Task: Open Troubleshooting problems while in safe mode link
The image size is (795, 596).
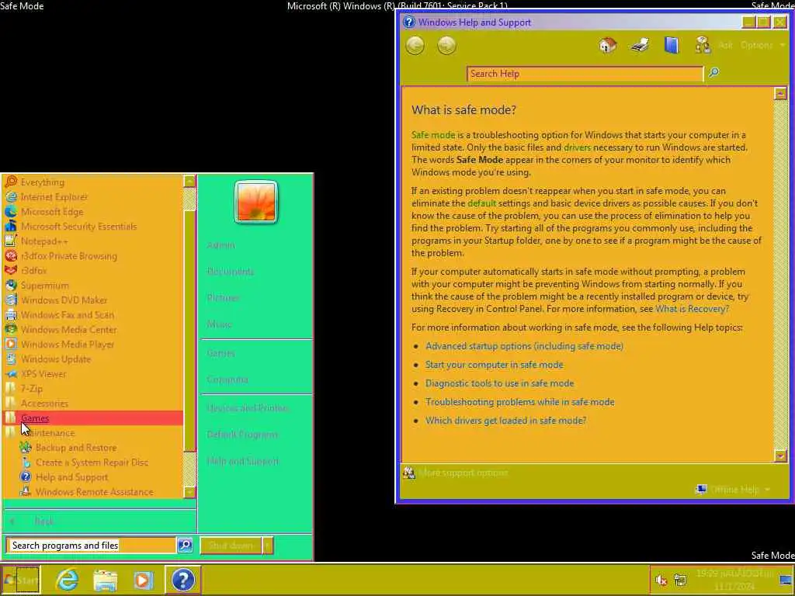Action: click(519, 402)
